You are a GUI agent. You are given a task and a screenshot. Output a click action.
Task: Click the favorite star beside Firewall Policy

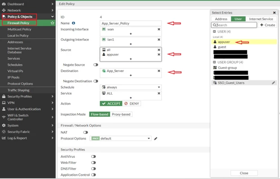(x=52, y=23)
